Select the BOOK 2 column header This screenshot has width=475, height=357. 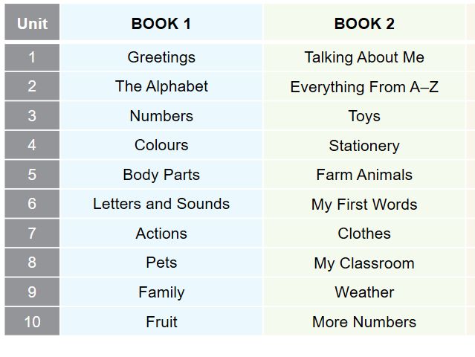coord(364,23)
